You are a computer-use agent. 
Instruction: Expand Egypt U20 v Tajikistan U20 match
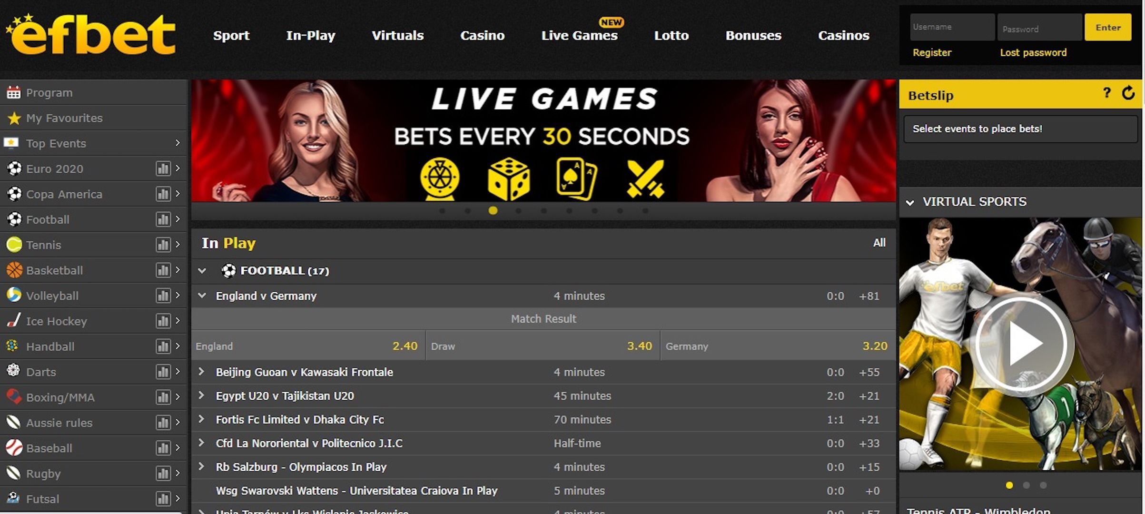(x=201, y=395)
